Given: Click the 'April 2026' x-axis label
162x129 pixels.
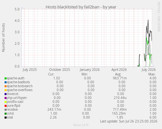Looking at the screenshot, I should click(119, 70).
